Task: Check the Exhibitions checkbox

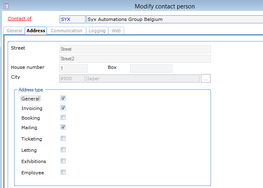Action: pos(63,161)
